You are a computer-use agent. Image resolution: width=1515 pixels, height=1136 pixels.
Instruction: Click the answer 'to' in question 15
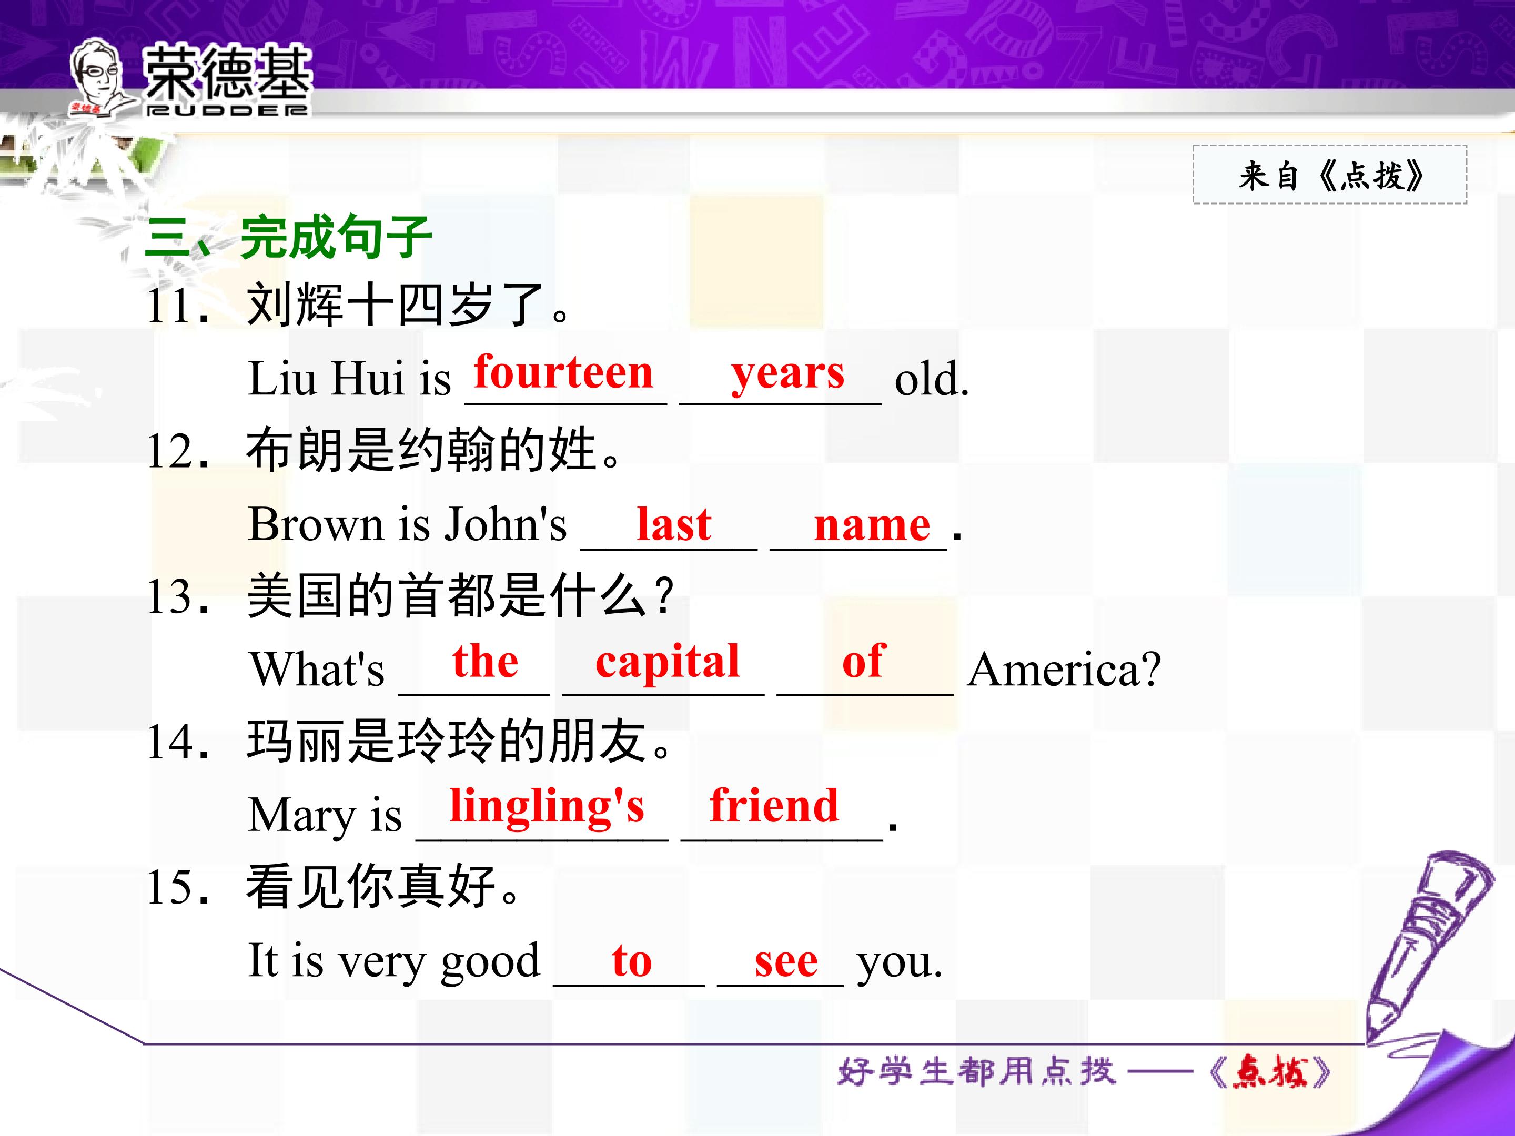pos(631,961)
